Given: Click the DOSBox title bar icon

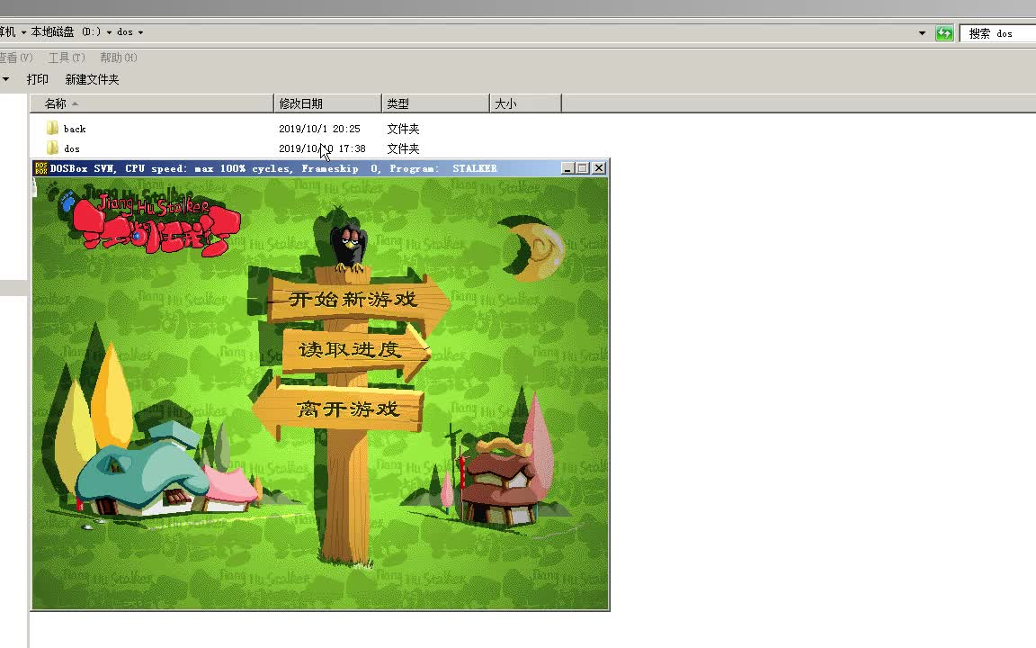Looking at the screenshot, I should click(40, 168).
